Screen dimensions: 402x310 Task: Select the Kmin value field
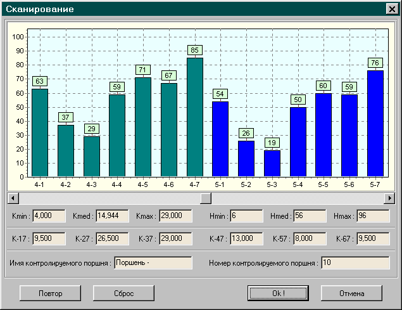click(49, 216)
